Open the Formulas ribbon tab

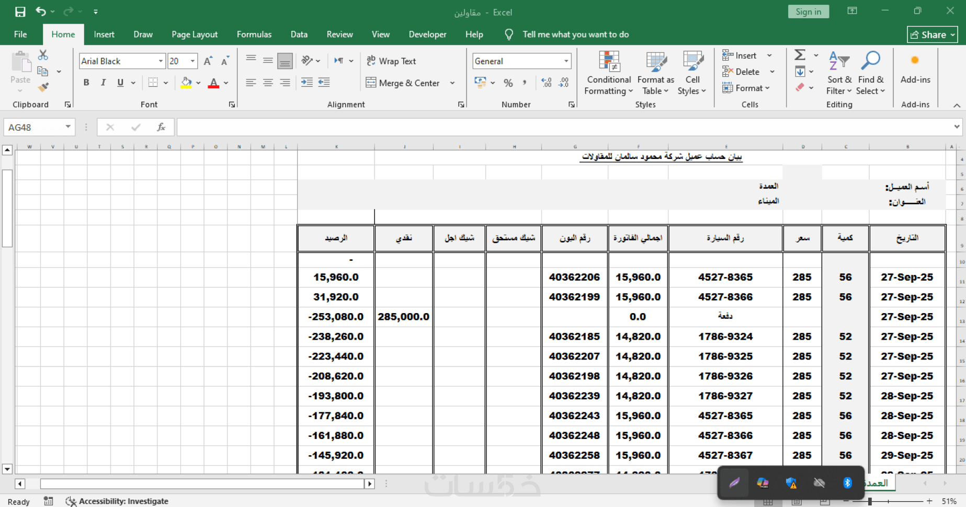click(x=254, y=34)
